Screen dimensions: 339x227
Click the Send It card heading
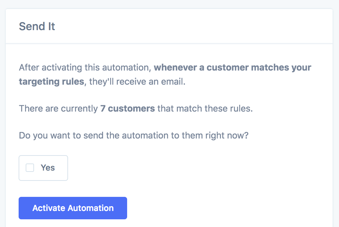click(37, 26)
